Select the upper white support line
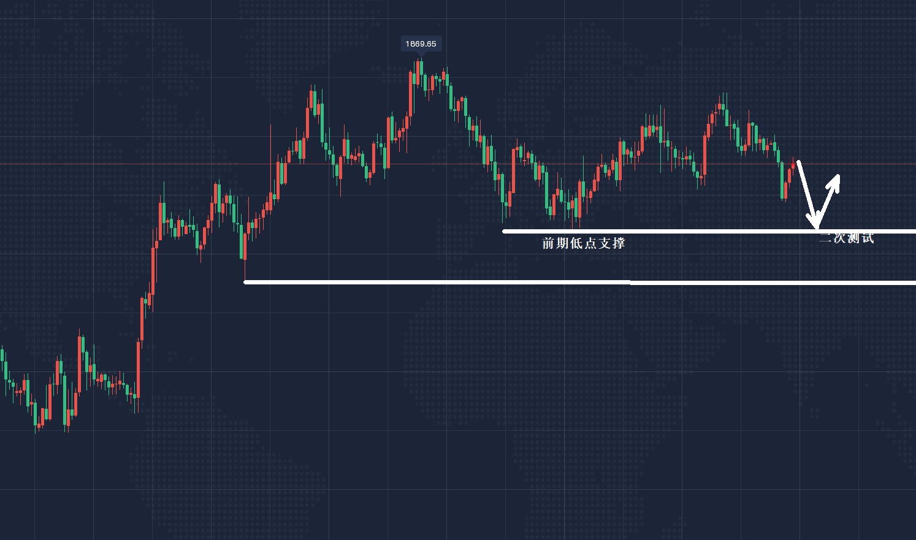916x540 pixels. pos(674,231)
